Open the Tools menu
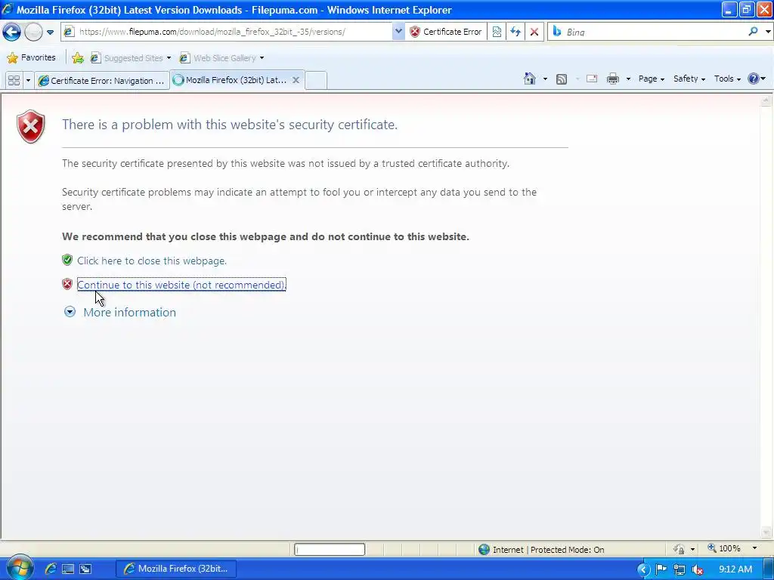774x580 pixels. coord(727,79)
